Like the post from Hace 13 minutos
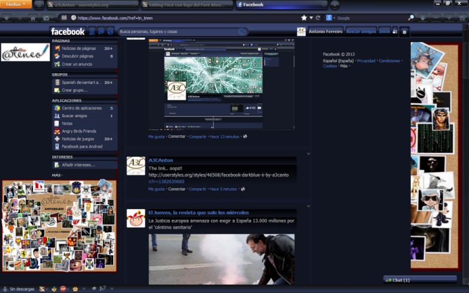 click(x=157, y=137)
